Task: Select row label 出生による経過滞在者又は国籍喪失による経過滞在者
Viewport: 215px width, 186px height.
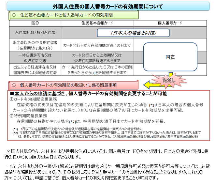Action: 35,70
